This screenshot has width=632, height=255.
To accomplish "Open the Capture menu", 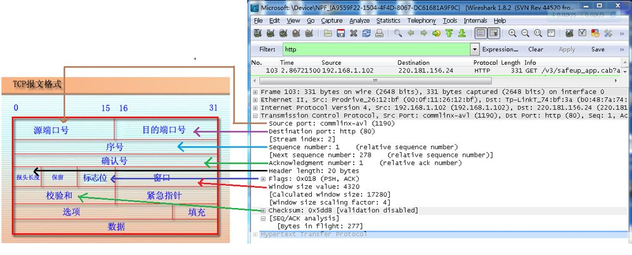I will pyautogui.click(x=332, y=20).
